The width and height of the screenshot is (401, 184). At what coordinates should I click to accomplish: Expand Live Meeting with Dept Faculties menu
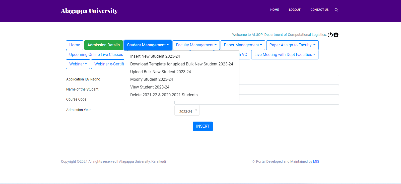[285, 55]
